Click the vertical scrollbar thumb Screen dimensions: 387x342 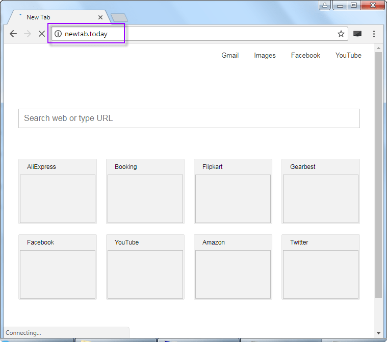point(378,175)
